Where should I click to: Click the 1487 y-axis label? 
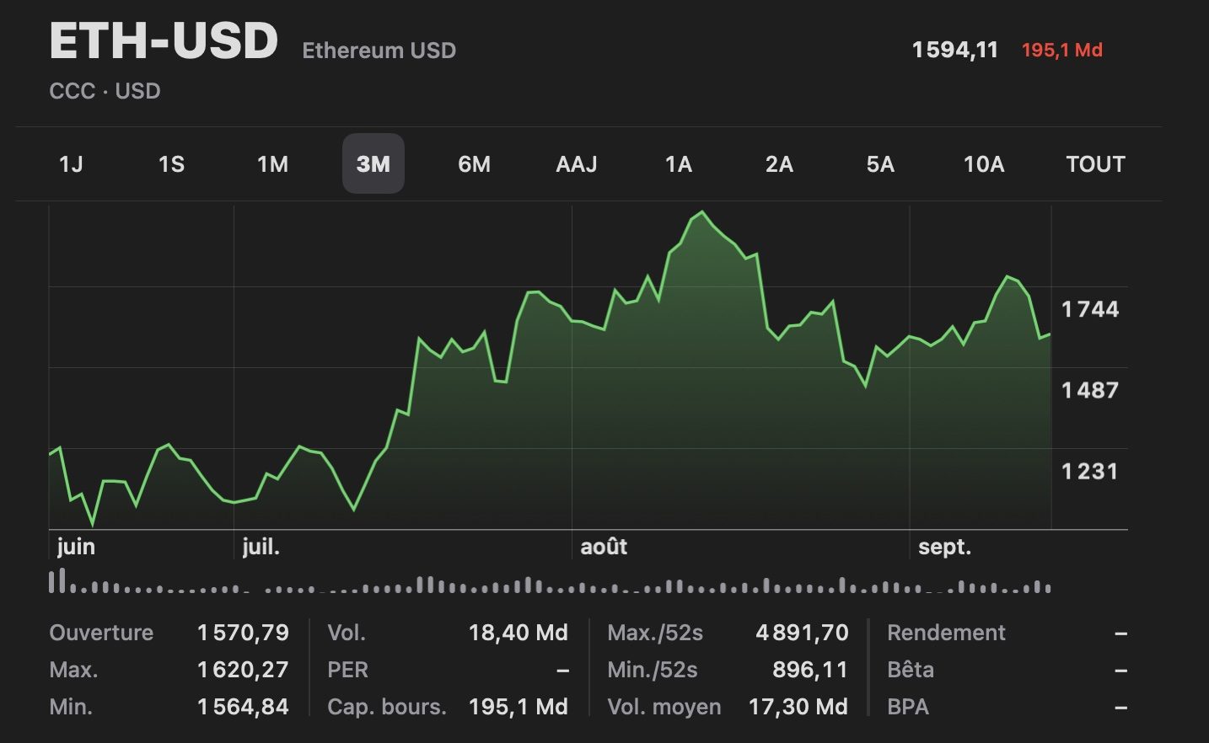coord(1090,390)
